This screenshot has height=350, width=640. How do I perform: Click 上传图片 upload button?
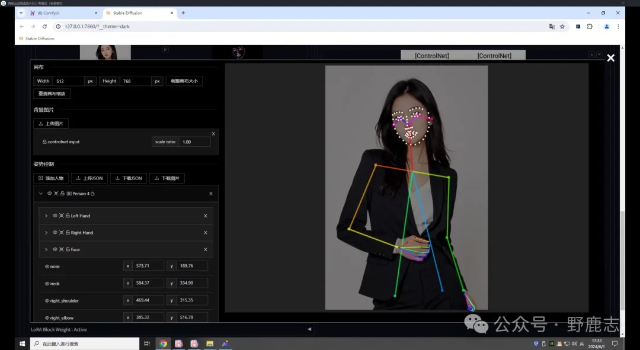51,123
